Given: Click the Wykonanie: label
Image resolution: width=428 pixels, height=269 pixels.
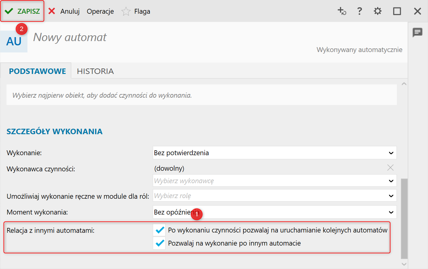Looking at the screenshot, I should [24, 153].
